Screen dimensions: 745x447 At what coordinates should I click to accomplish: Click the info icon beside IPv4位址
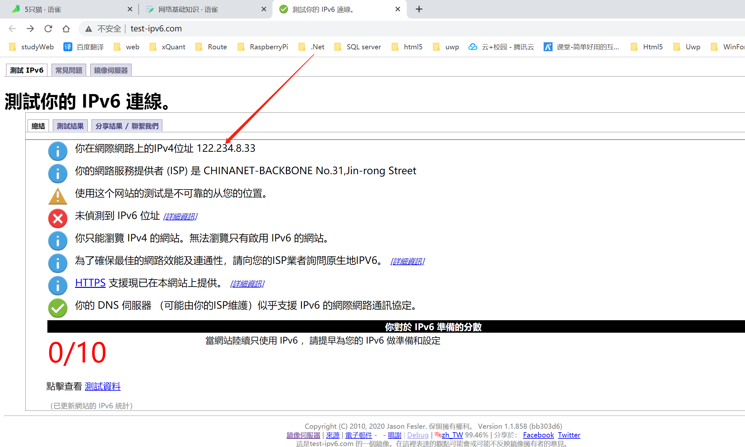click(x=58, y=151)
